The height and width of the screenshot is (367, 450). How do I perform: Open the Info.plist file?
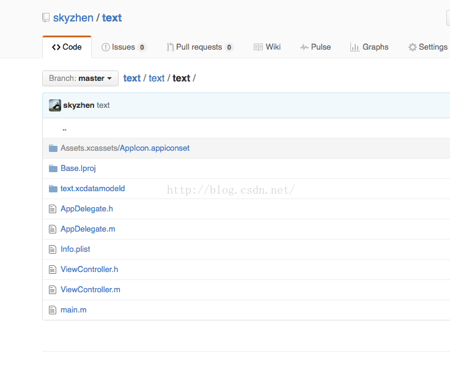pyautogui.click(x=75, y=249)
